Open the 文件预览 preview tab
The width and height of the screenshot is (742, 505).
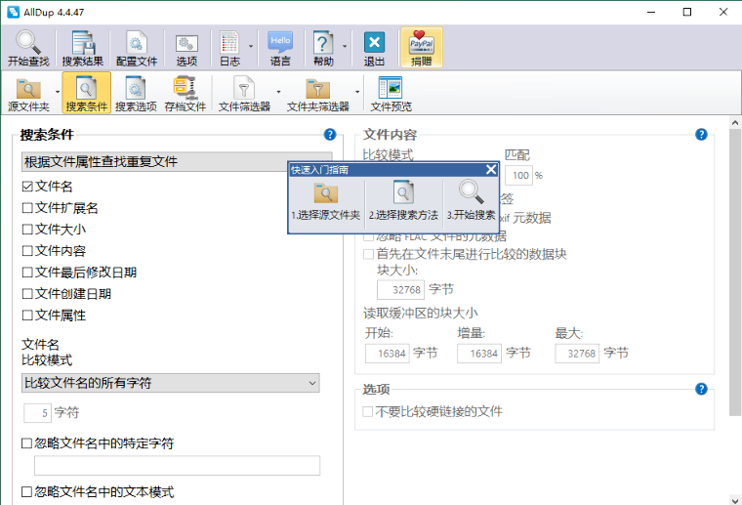tap(391, 93)
